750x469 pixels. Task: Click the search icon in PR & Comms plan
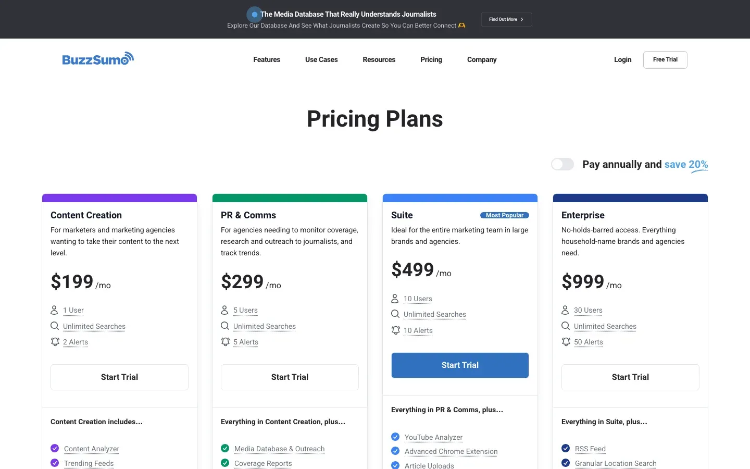pyautogui.click(x=225, y=326)
